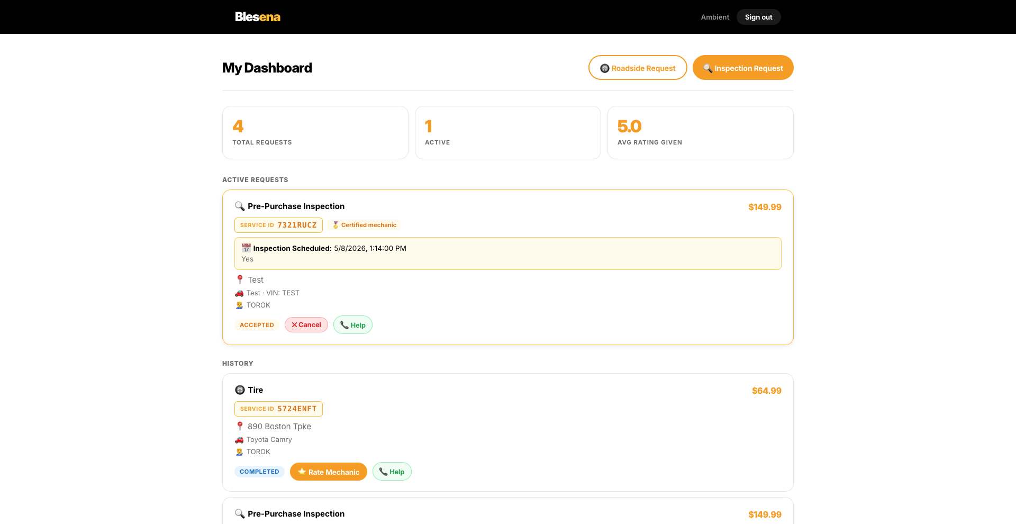Click the car icon beside Test · VIN: TEST
The height and width of the screenshot is (524, 1016).
click(x=239, y=293)
